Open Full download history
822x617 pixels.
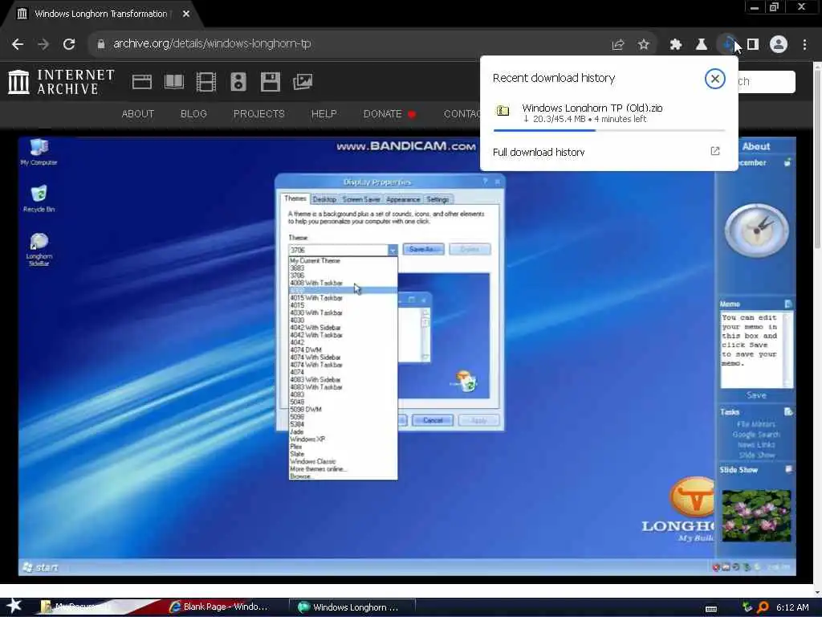coord(539,152)
